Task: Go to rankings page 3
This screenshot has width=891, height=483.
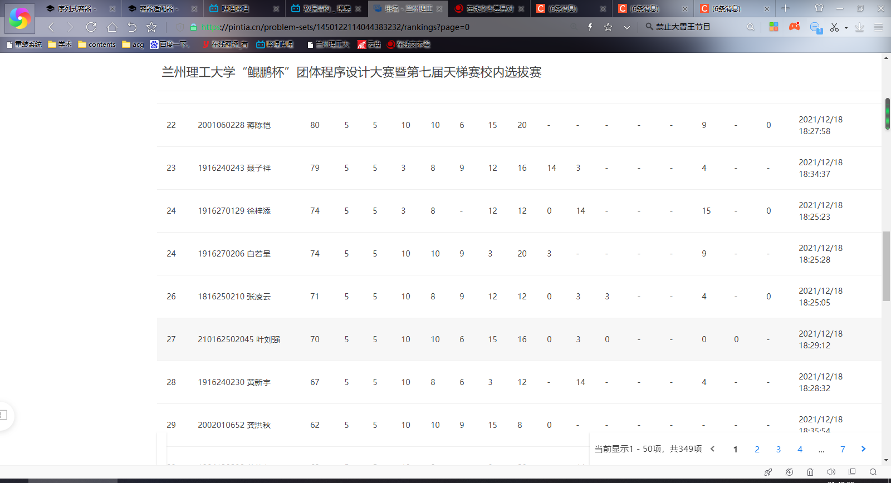Action: 779,450
